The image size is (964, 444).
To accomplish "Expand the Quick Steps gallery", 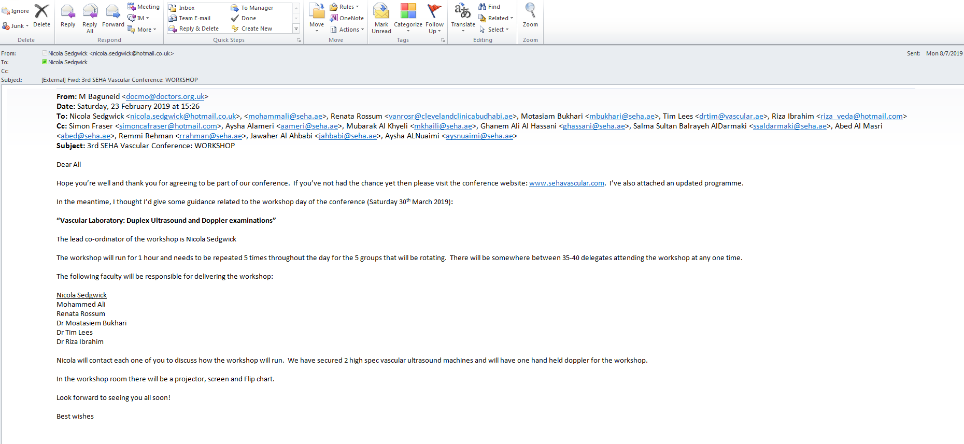I will 296,29.
